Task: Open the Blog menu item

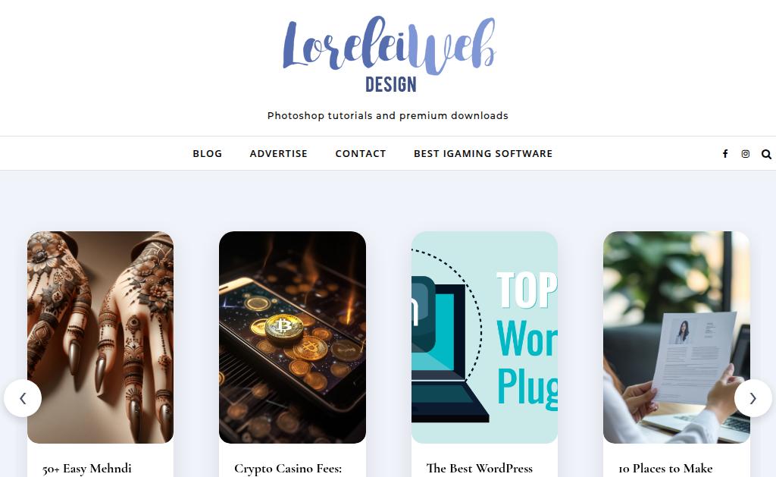Action: click(208, 153)
